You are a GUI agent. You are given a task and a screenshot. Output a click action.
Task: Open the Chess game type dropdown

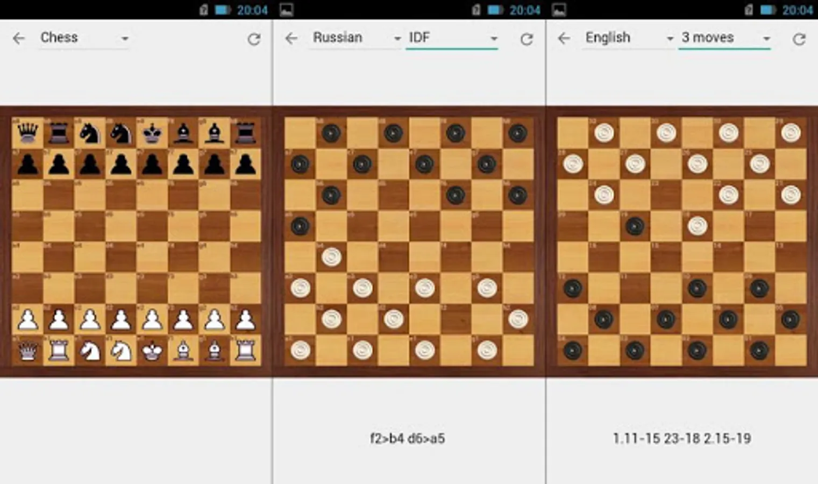point(84,38)
